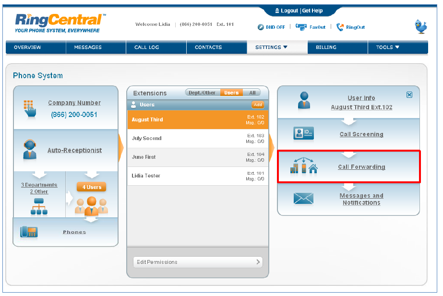This screenshot has width=443, height=296.
Task: Expand the Edit Permissions option
Action: 198,262
